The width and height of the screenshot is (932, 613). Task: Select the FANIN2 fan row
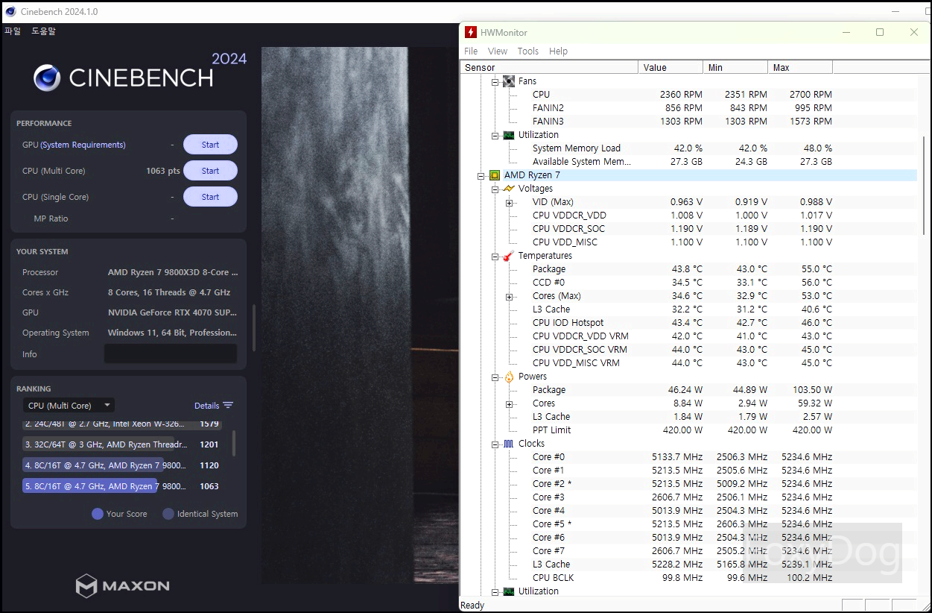[682, 108]
